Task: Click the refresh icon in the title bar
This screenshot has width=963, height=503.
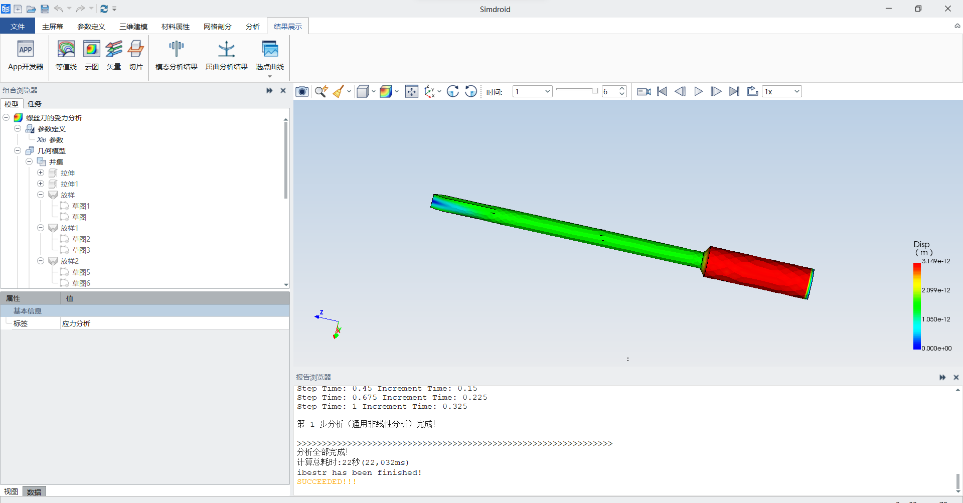Action: tap(104, 9)
